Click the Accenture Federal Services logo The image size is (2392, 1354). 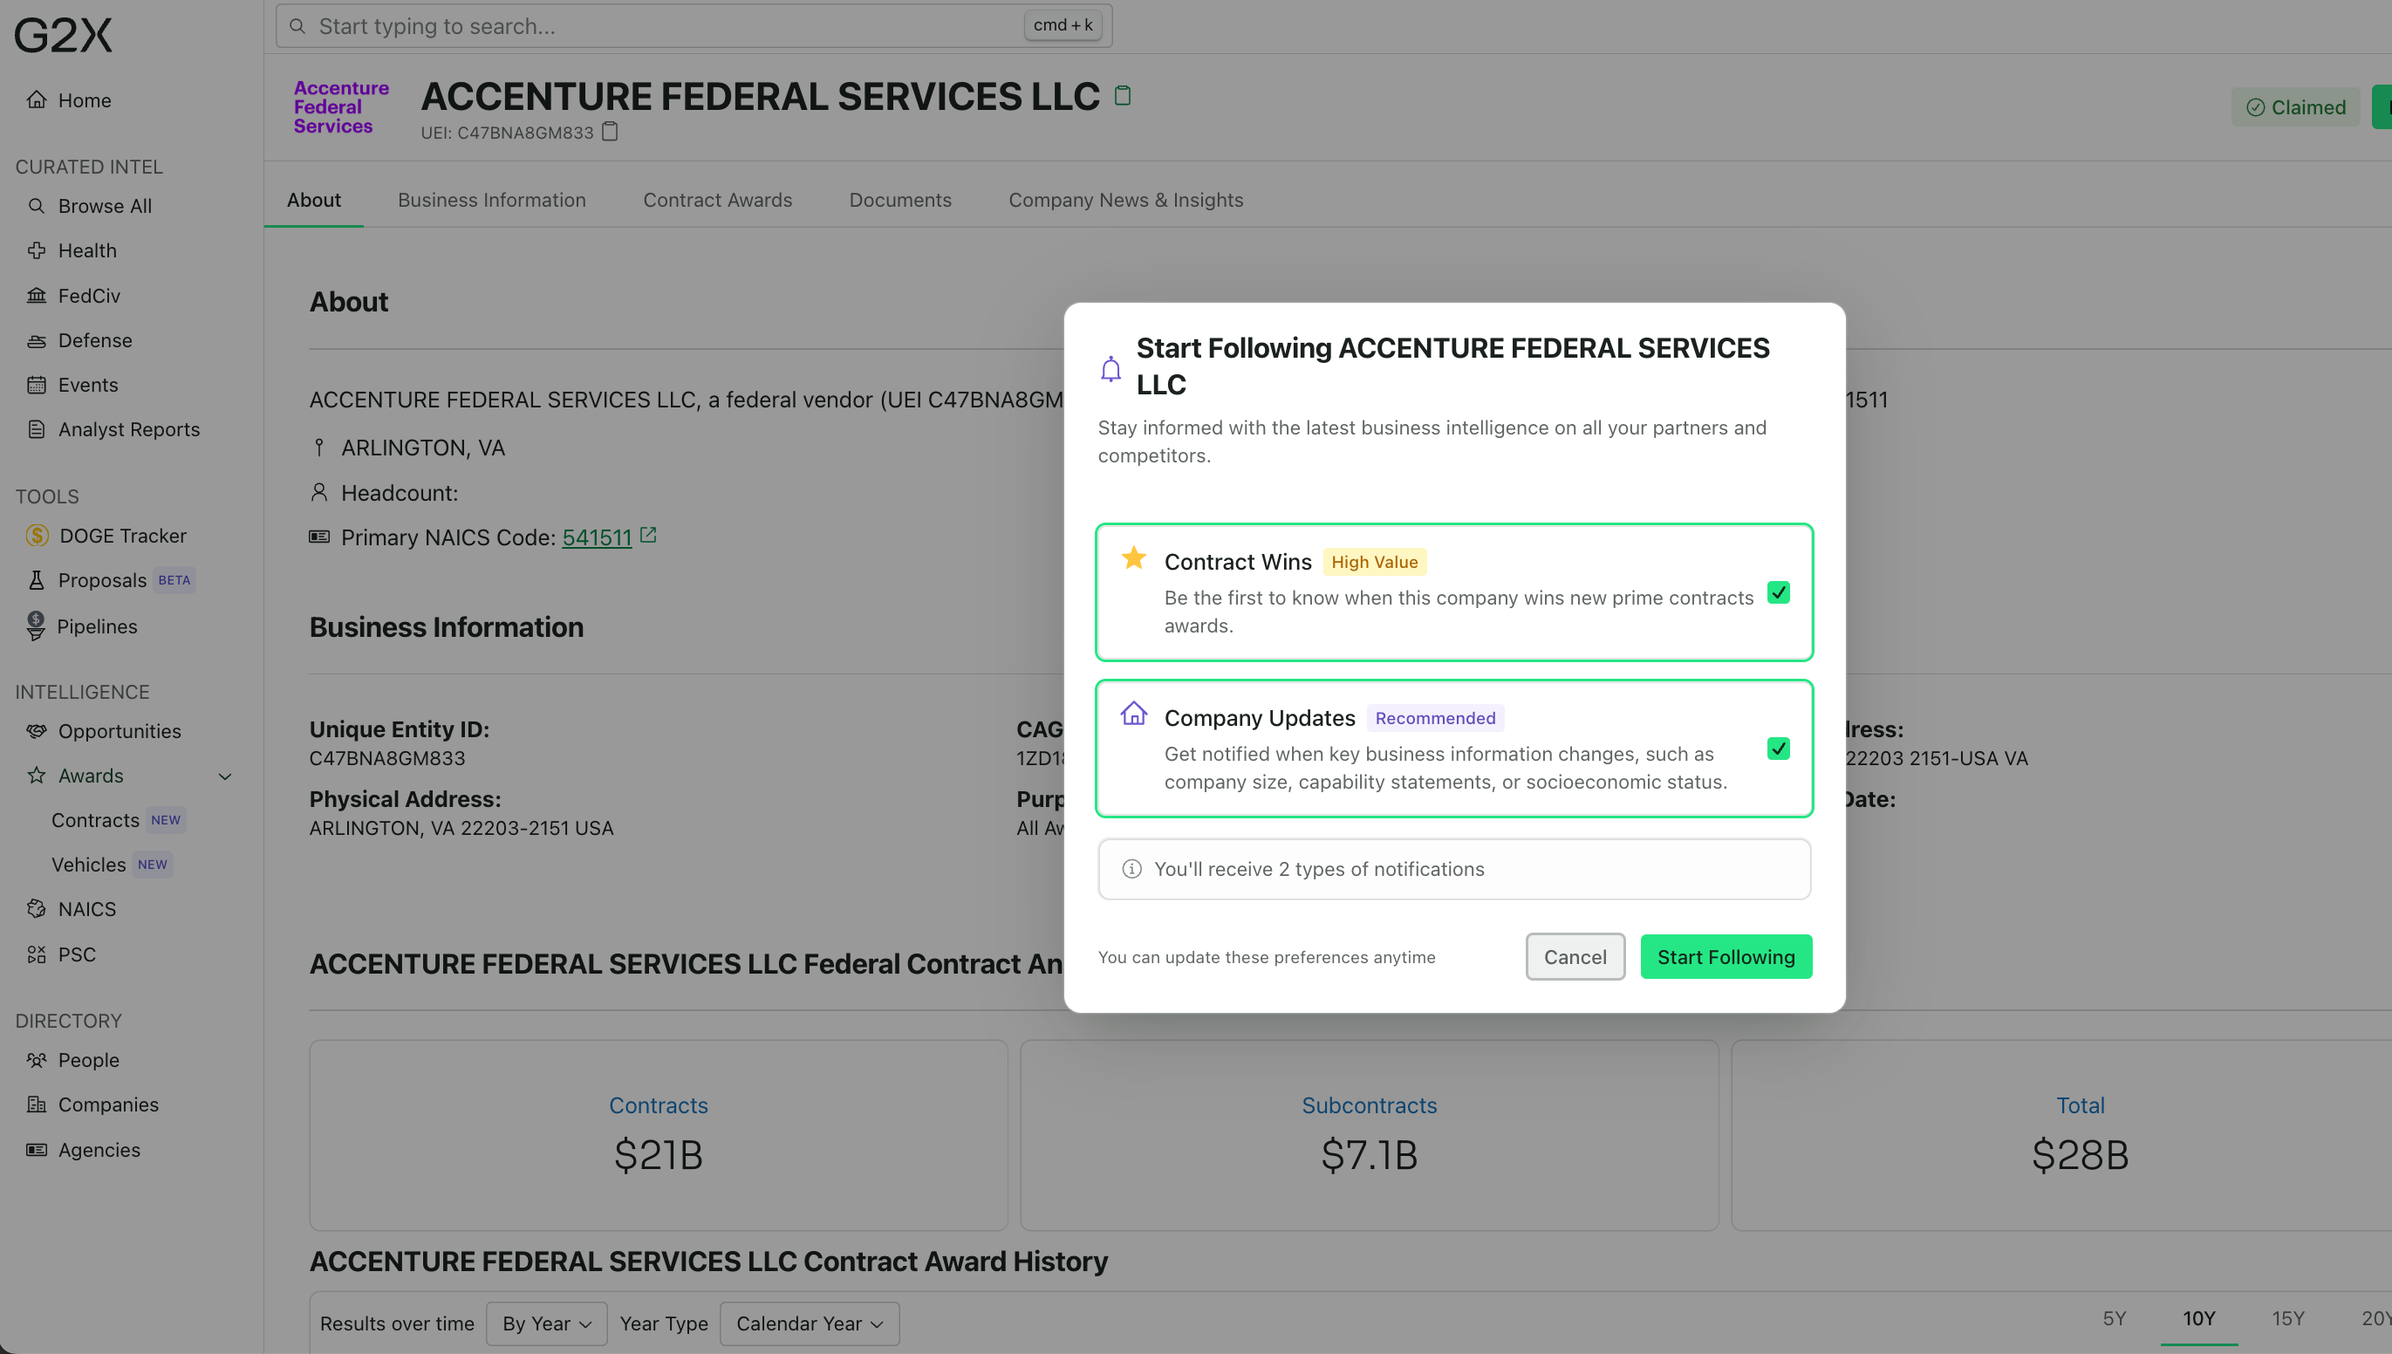[341, 107]
